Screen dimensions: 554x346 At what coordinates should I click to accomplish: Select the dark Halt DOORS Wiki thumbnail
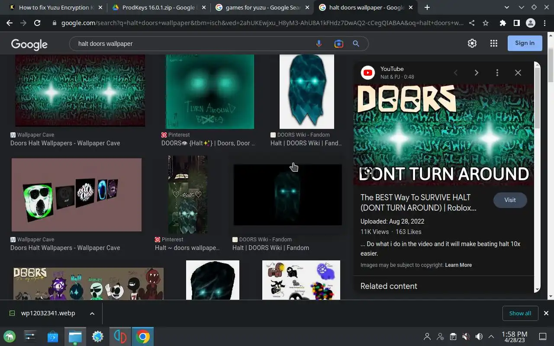coord(288,195)
